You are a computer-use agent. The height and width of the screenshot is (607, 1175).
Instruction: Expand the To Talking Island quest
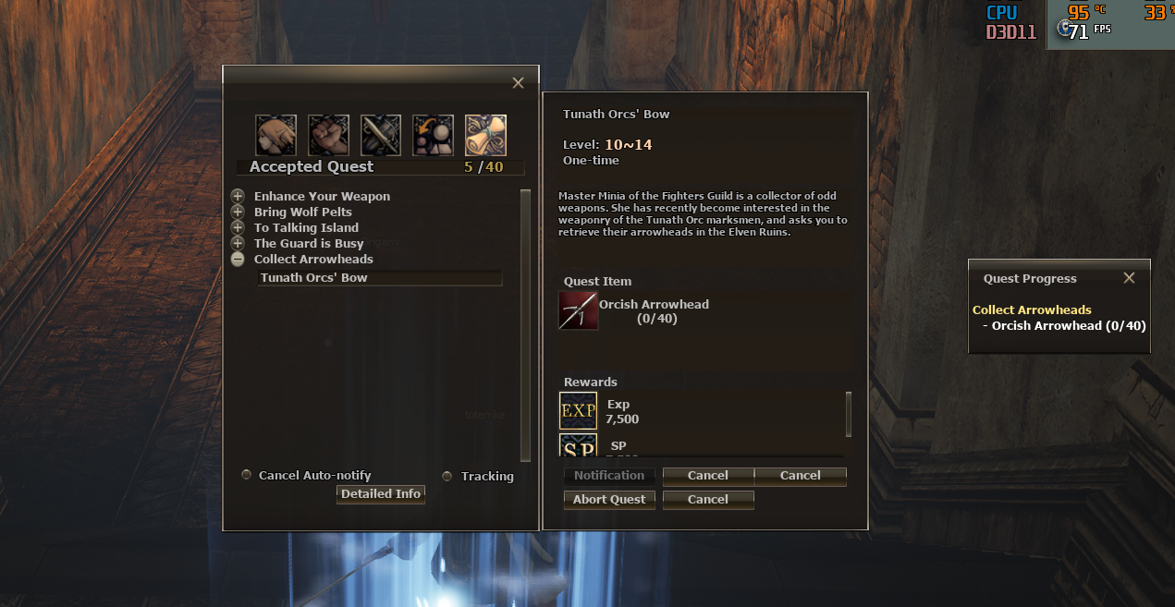(x=238, y=227)
